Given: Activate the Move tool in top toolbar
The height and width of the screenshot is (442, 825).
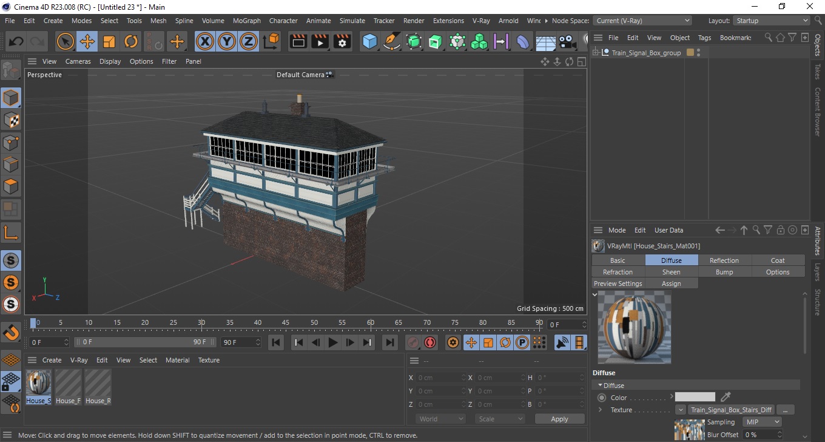Looking at the screenshot, I should (x=87, y=42).
